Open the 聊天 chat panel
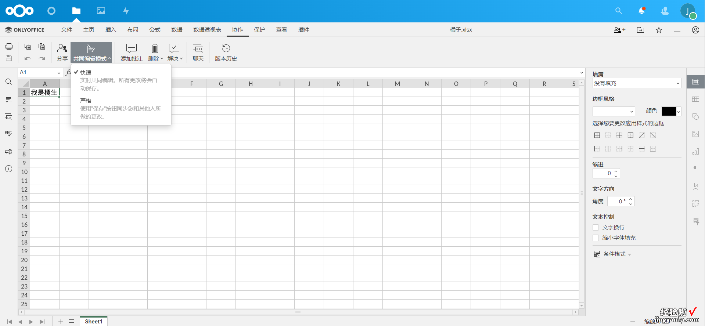The width and height of the screenshot is (705, 326). pyautogui.click(x=198, y=52)
